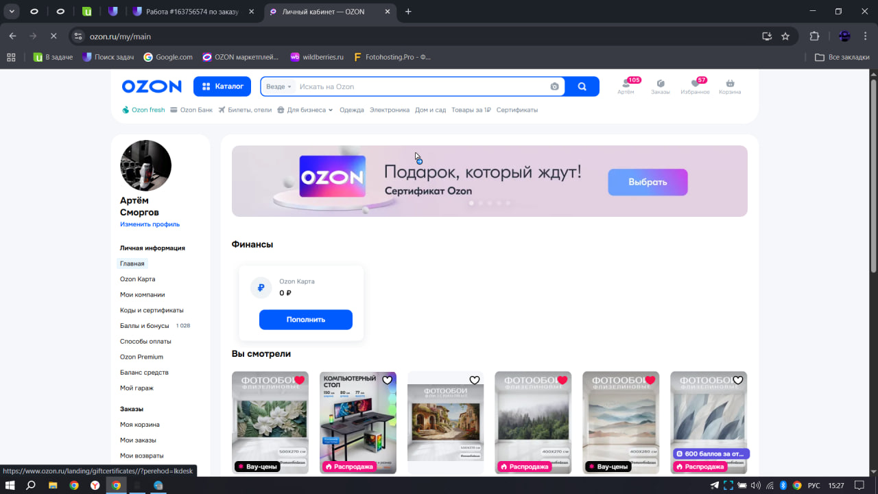The height and width of the screenshot is (494, 878).
Task: Open Баланс средств in the sidebar
Action: (x=144, y=373)
